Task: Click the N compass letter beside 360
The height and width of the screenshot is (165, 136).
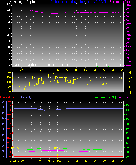Action: (130, 73)
